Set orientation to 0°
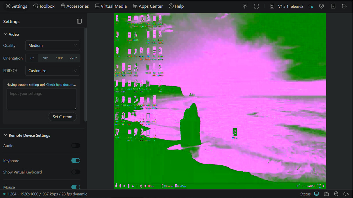 [32, 58]
